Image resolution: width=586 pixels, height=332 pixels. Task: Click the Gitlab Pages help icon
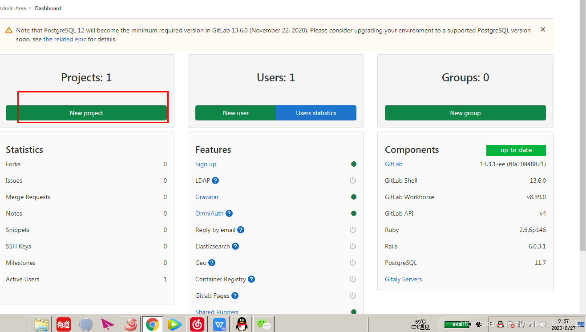click(235, 296)
